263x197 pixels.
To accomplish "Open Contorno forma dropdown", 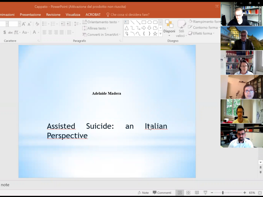I will coord(205,28).
